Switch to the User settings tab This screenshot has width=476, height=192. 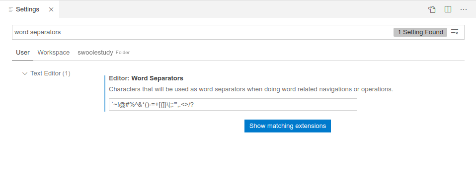pyautogui.click(x=23, y=53)
